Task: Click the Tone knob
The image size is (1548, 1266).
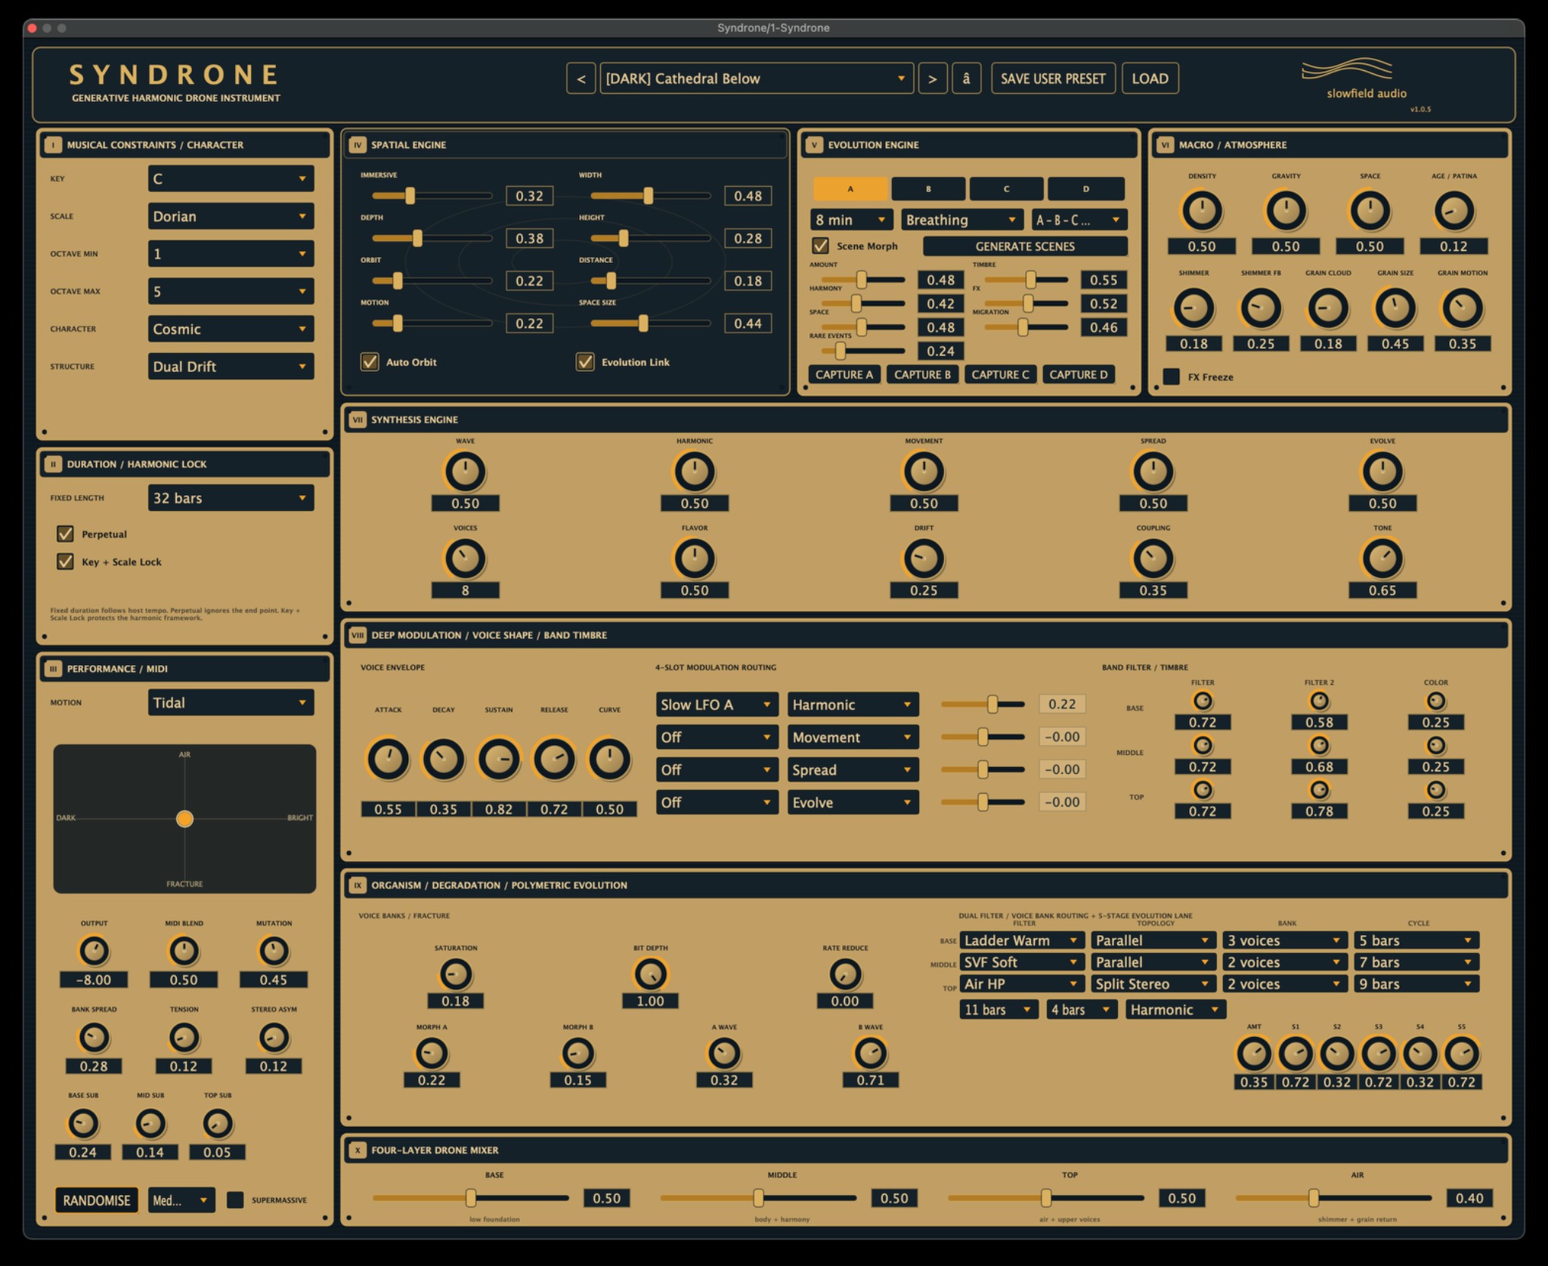Action: coord(1382,559)
